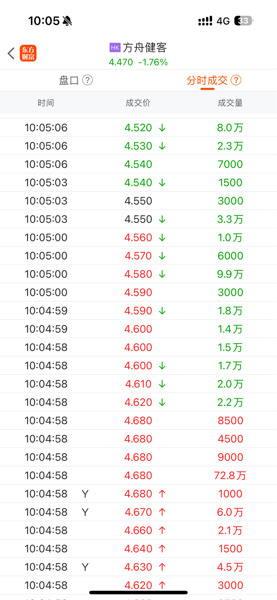The image size is (277, 600).
Task: Tap the cellular signal bars icon
Action: tap(205, 21)
